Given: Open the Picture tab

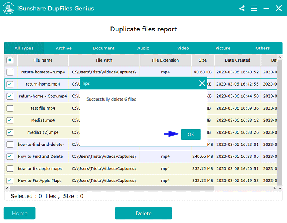Looking at the screenshot, I should click(223, 48).
